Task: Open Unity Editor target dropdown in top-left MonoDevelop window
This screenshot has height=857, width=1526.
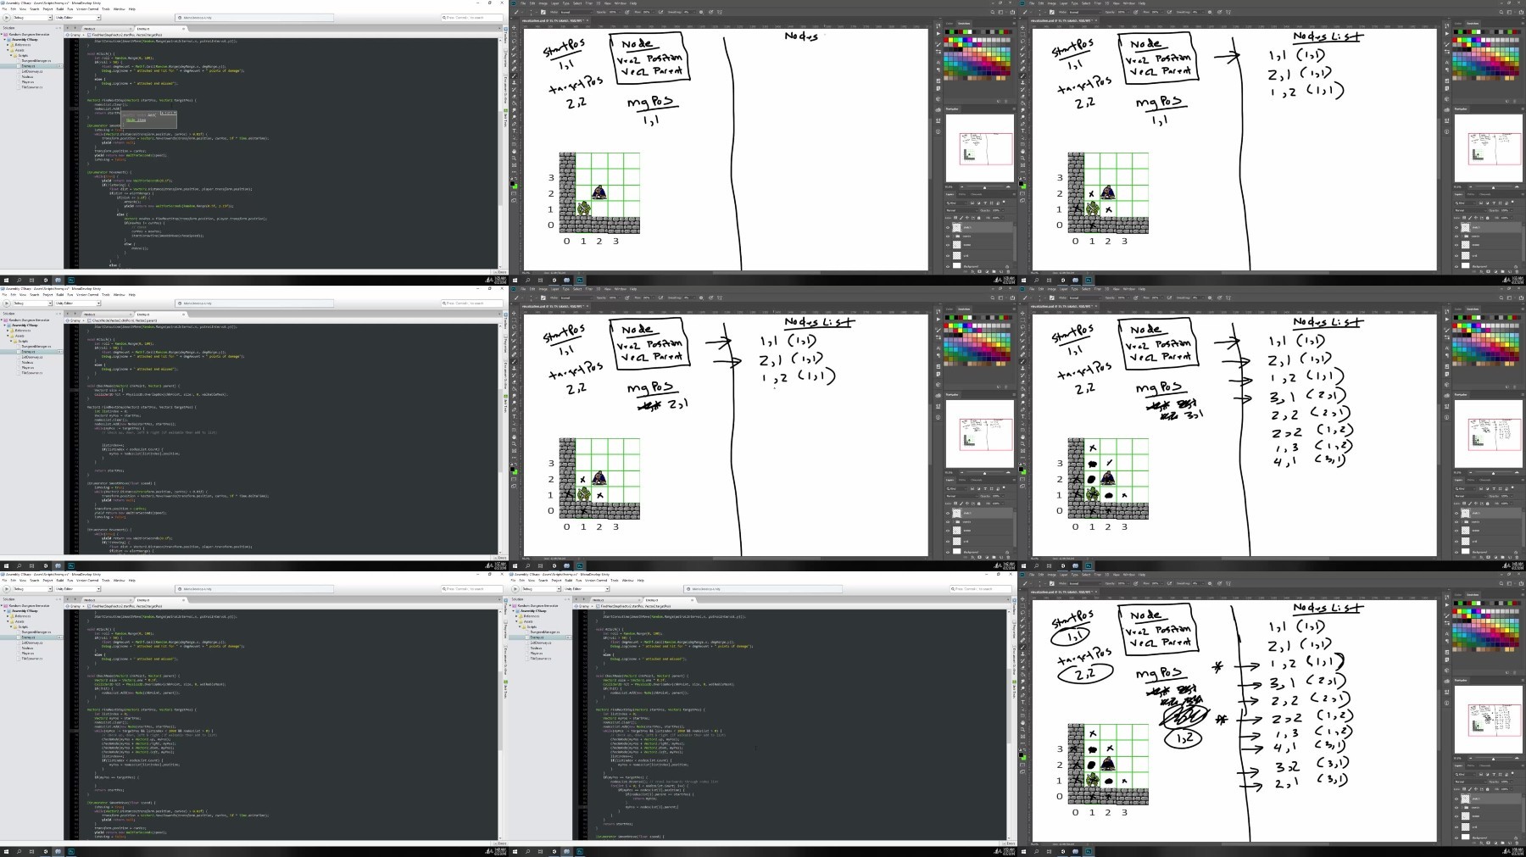Action: [78, 18]
